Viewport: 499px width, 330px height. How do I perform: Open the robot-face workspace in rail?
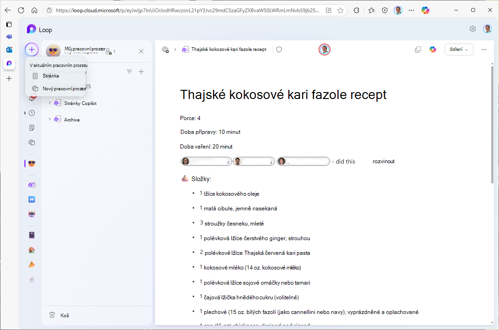[x=32, y=214]
